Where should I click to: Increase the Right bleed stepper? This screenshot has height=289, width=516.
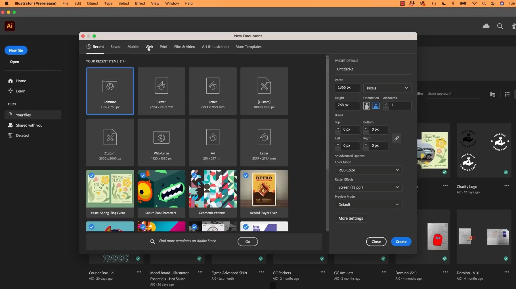(366, 144)
